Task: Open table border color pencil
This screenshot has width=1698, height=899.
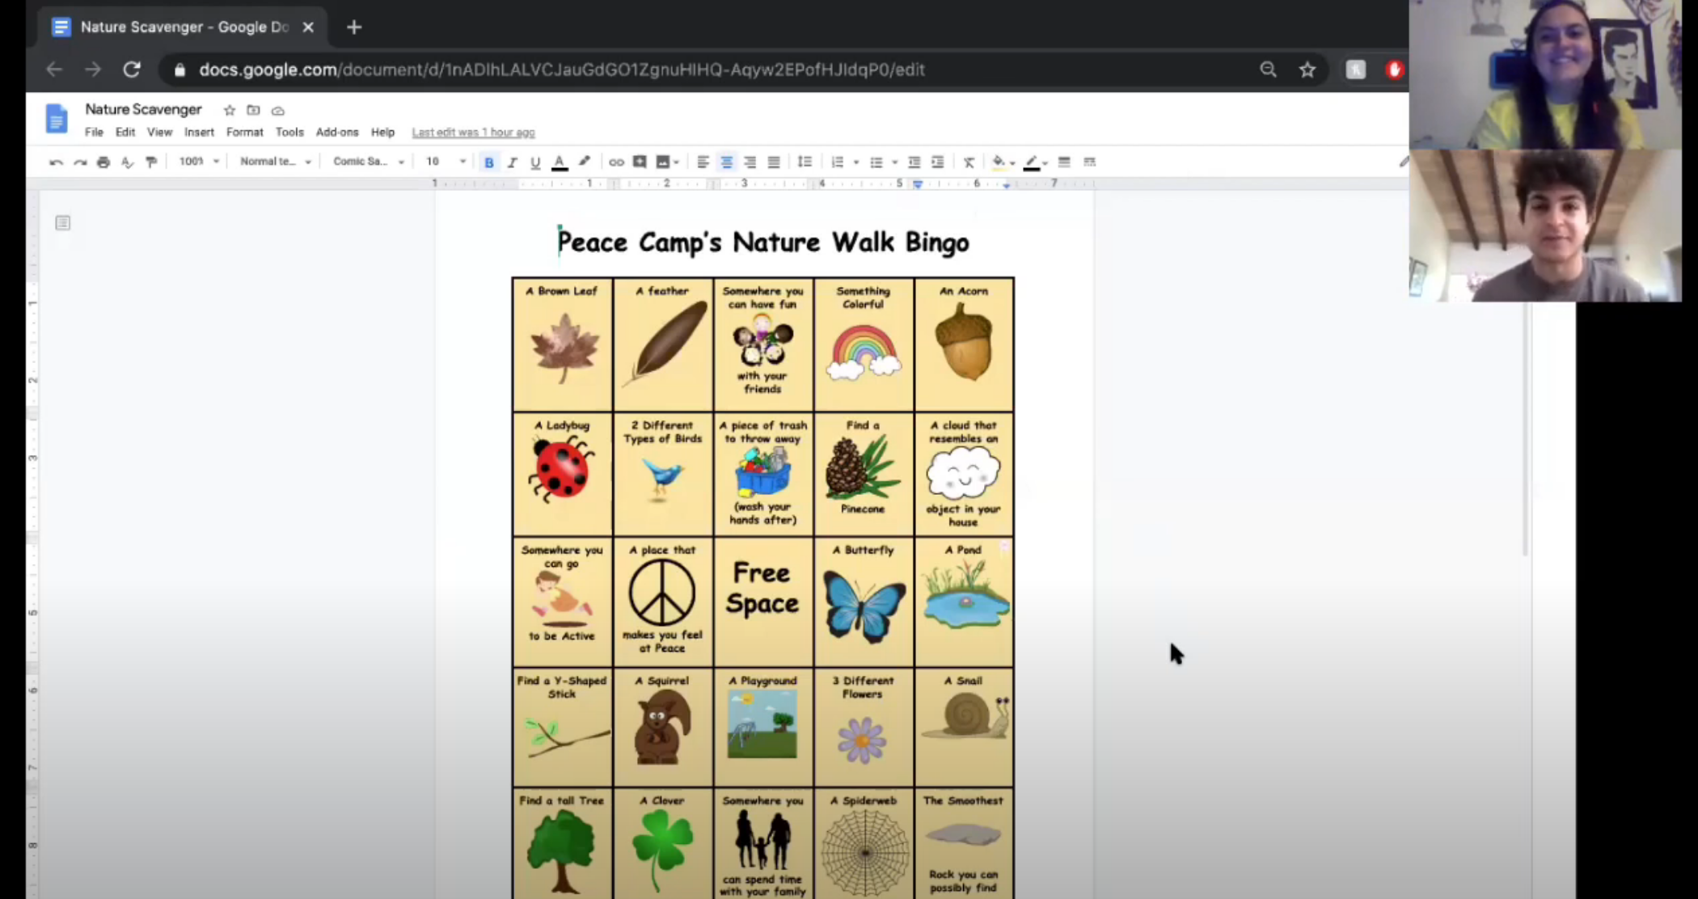Action: coord(1032,162)
